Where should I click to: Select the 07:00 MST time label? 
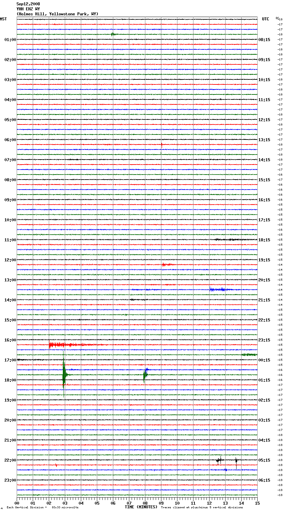click(x=10, y=160)
